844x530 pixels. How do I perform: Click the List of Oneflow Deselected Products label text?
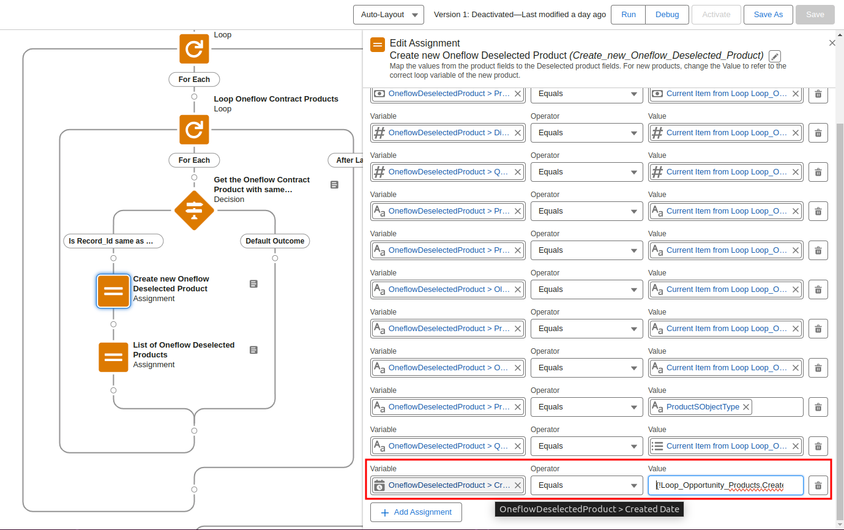click(x=184, y=349)
